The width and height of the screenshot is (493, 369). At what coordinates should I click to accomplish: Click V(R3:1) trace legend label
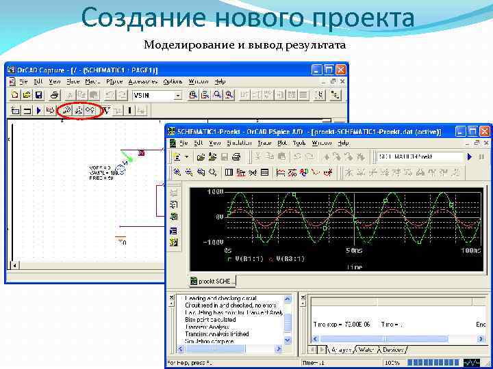[290, 259]
